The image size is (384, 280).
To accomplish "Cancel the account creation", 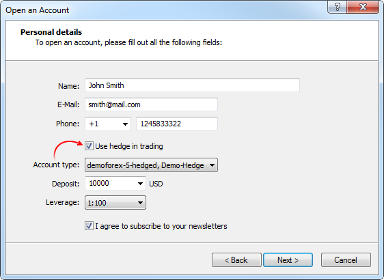I will click(x=346, y=260).
